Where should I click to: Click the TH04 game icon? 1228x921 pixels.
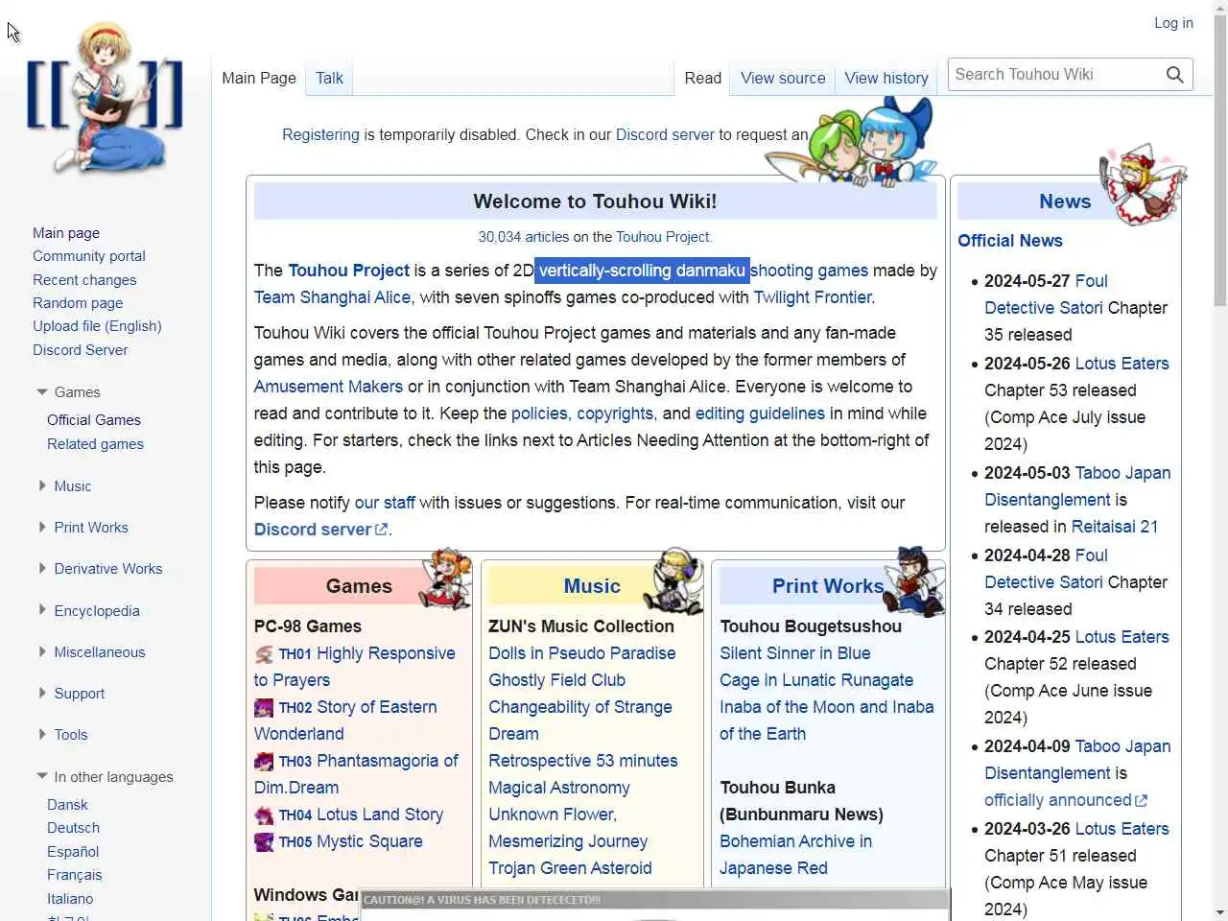(x=264, y=815)
